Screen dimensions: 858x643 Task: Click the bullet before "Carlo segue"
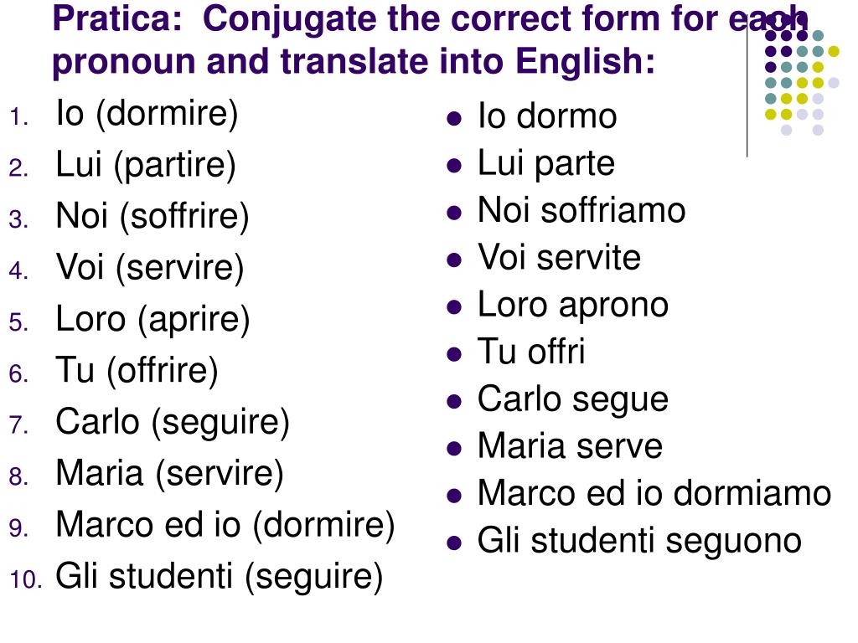point(453,401)
